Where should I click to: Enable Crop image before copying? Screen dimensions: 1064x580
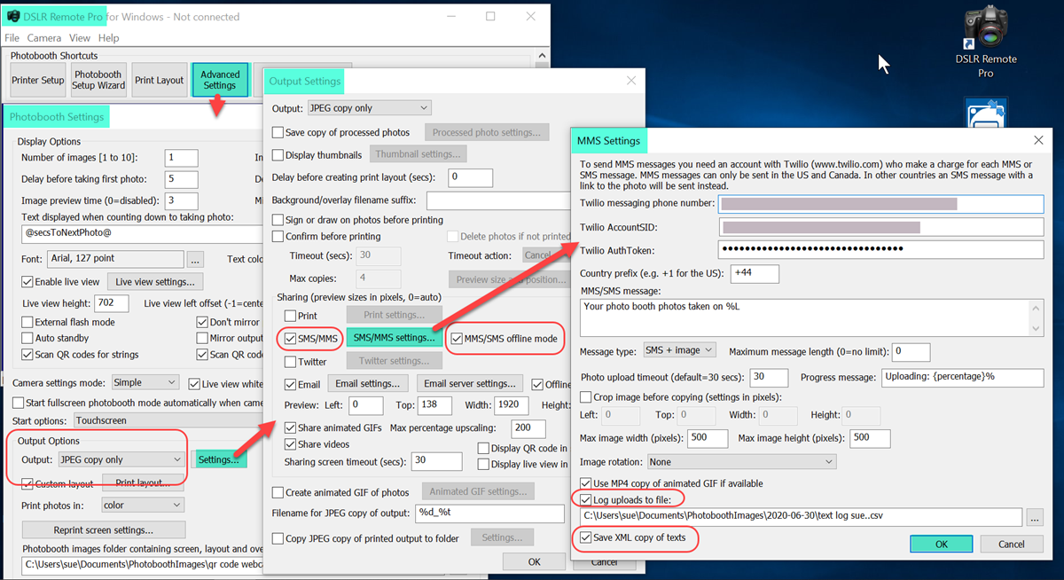[x=586, y=397]
